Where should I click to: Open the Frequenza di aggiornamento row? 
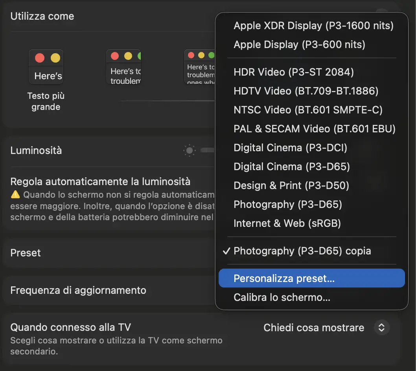pos(79,290)
